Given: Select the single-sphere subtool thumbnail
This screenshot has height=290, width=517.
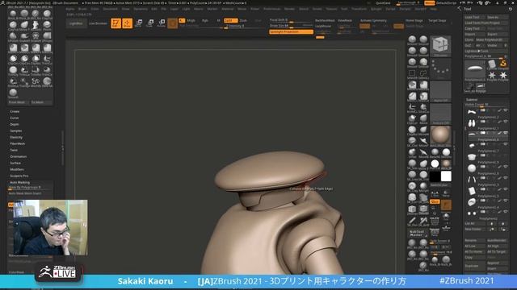Looking at the screenshot, I should 472,168.
